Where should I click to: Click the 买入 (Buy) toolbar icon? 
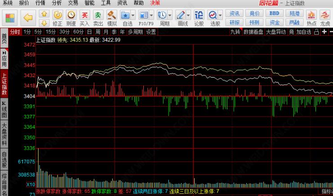[x=84, y=17]
